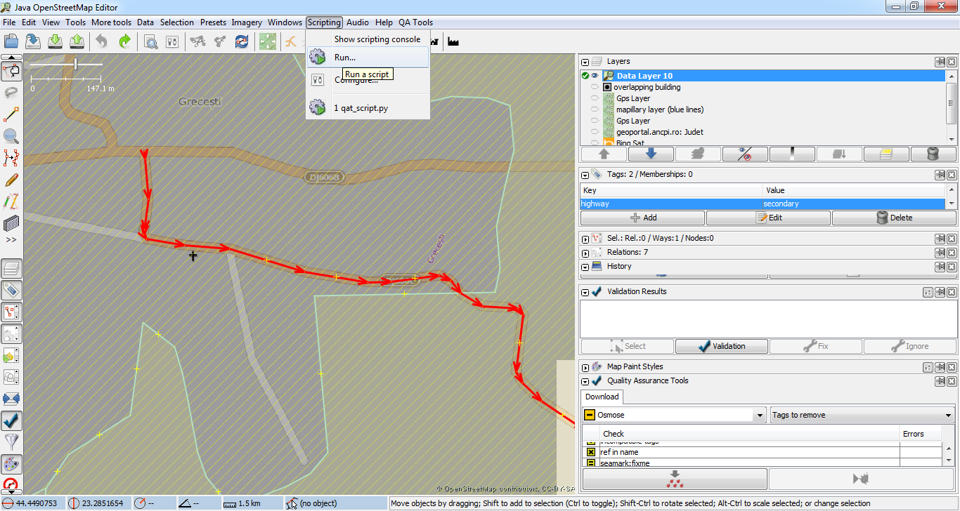
Task: Select the Zoom magnifier tool
Action: tap(11, 136)
